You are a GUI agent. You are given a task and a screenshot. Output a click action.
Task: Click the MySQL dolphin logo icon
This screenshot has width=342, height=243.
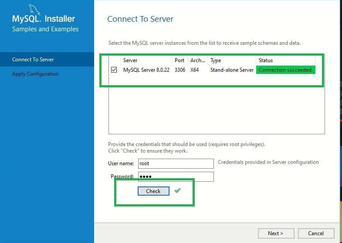[34, 10]
